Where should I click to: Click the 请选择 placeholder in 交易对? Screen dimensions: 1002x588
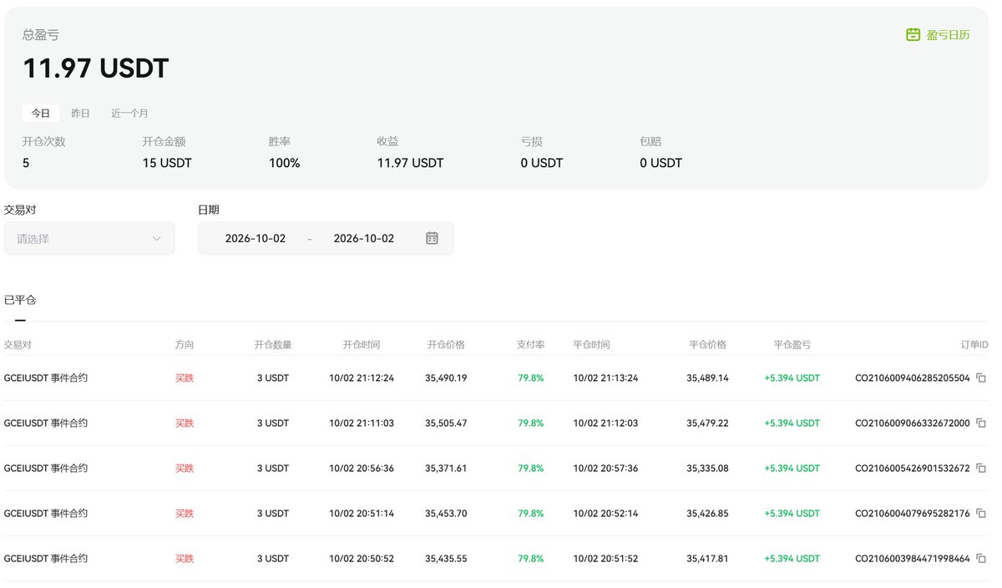33,239
